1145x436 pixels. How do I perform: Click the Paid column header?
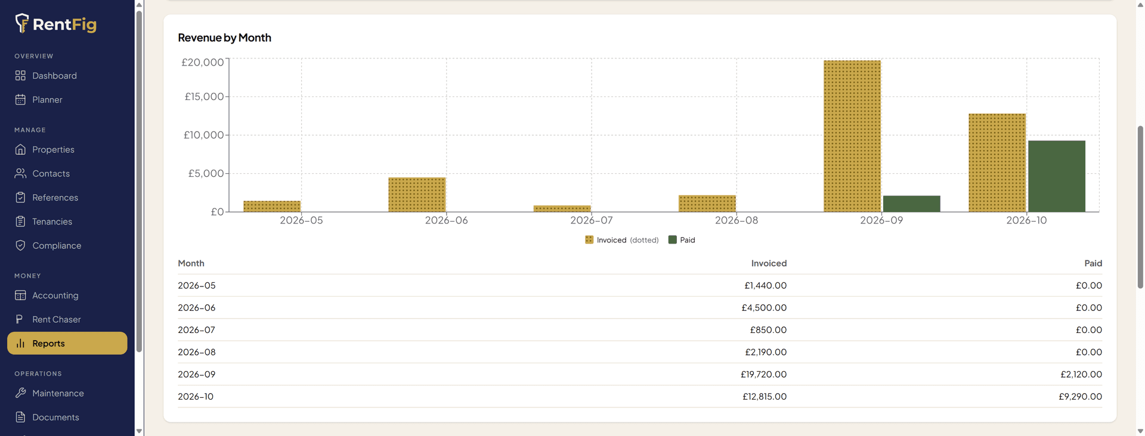1093,263
